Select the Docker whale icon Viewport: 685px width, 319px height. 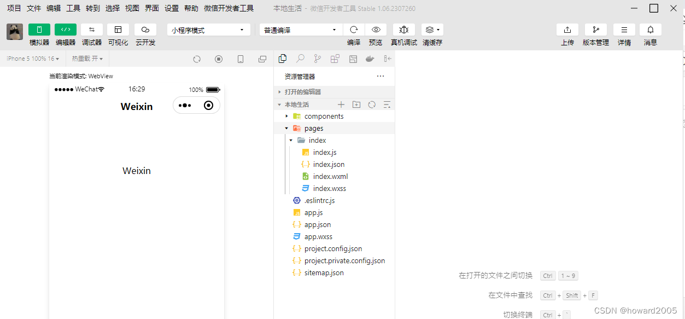[371, 59]
